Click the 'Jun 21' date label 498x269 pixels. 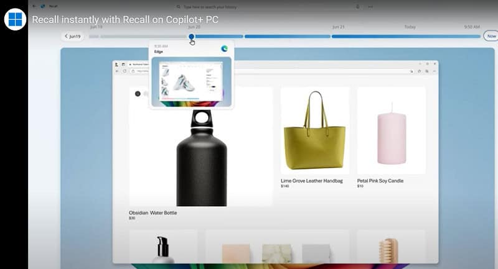point(338,27)
